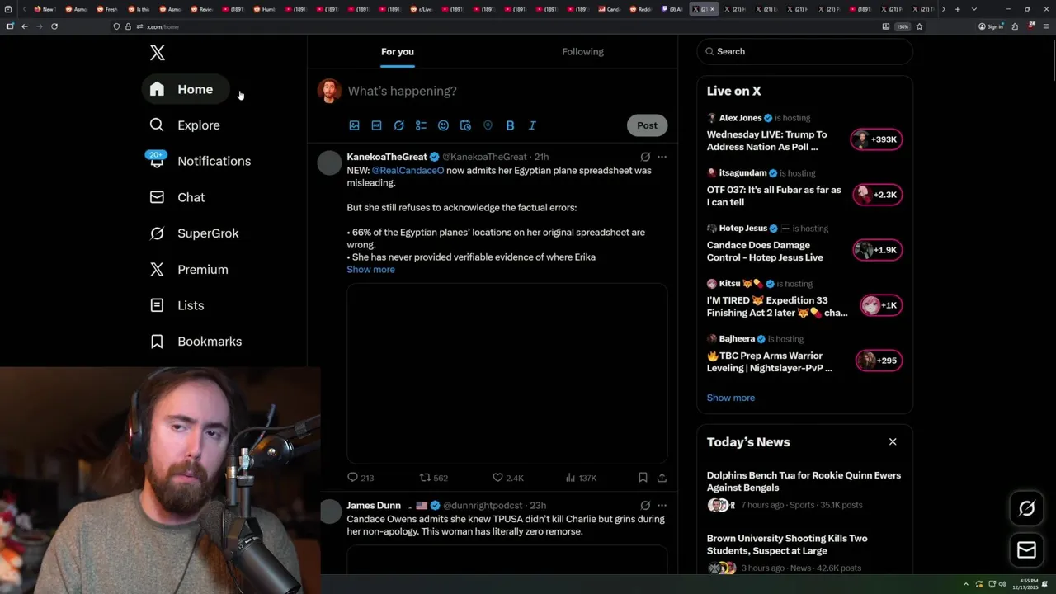Image resolution: width=1056 pixels, height=594 pixels.
Task: Click the +393K listeners badge
Action: tap(877, 139)
